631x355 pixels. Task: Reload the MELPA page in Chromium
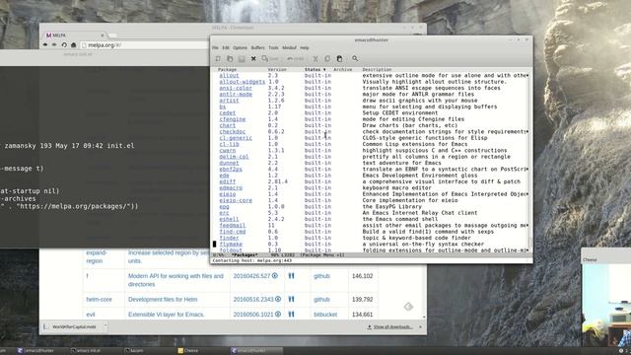[64, 45]
